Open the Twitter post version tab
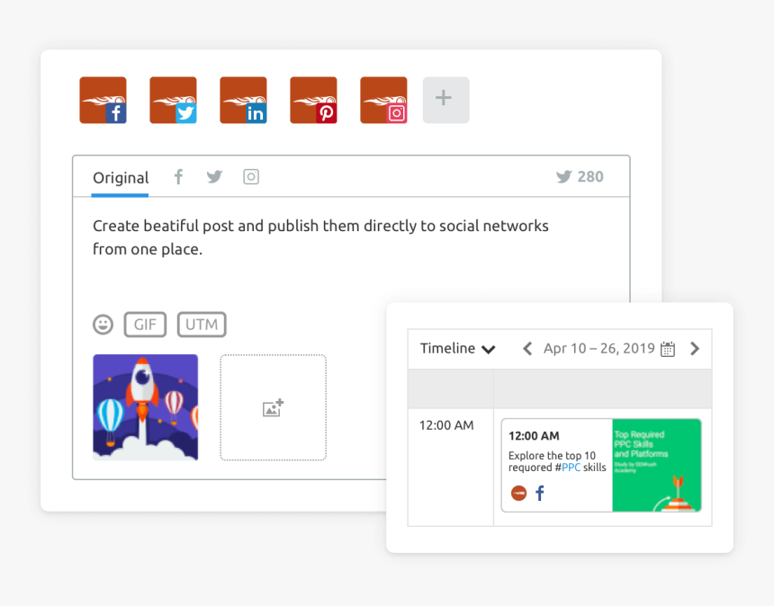 pos(215,176)
